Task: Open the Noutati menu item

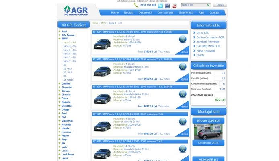Action: pyautogui.click(x=129, y=12)
